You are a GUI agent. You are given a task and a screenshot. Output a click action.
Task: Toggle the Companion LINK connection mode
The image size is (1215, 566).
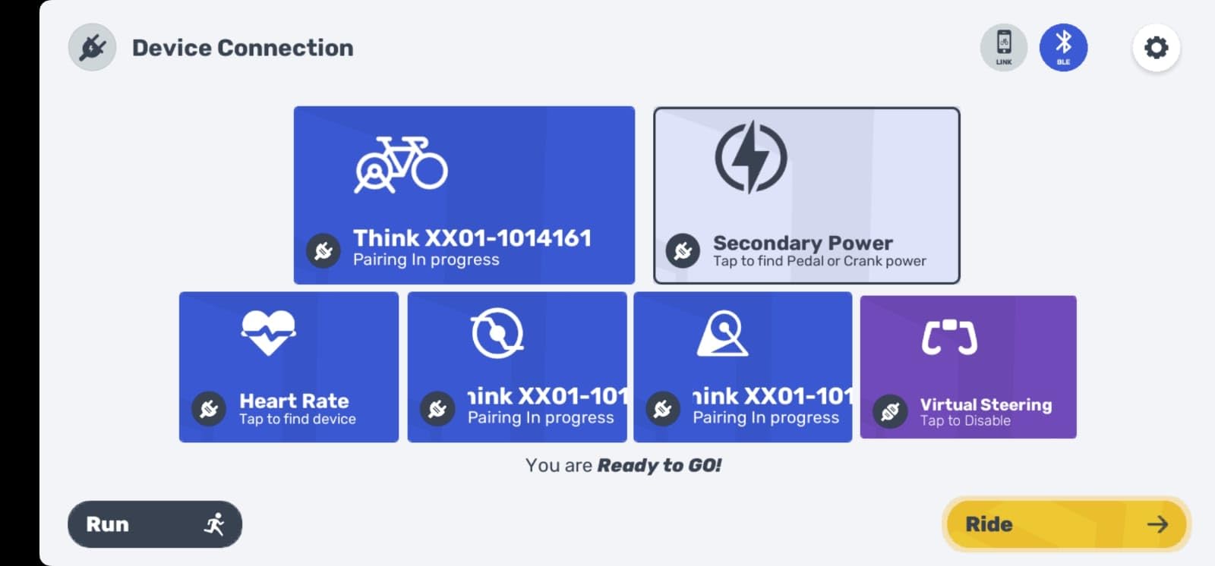pyautogui.click(x=1004, y=48)
